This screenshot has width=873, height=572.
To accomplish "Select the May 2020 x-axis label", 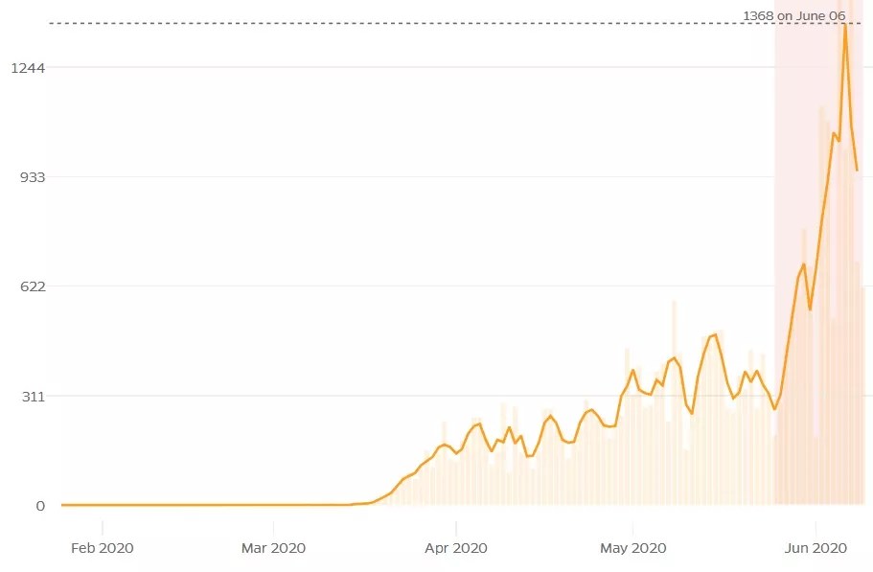I will [632, 548].
